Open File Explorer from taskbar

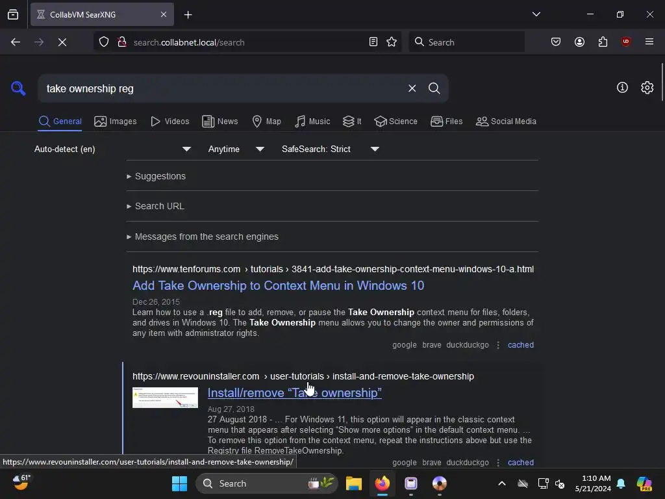pyautogui.click(x=353, y=483)
